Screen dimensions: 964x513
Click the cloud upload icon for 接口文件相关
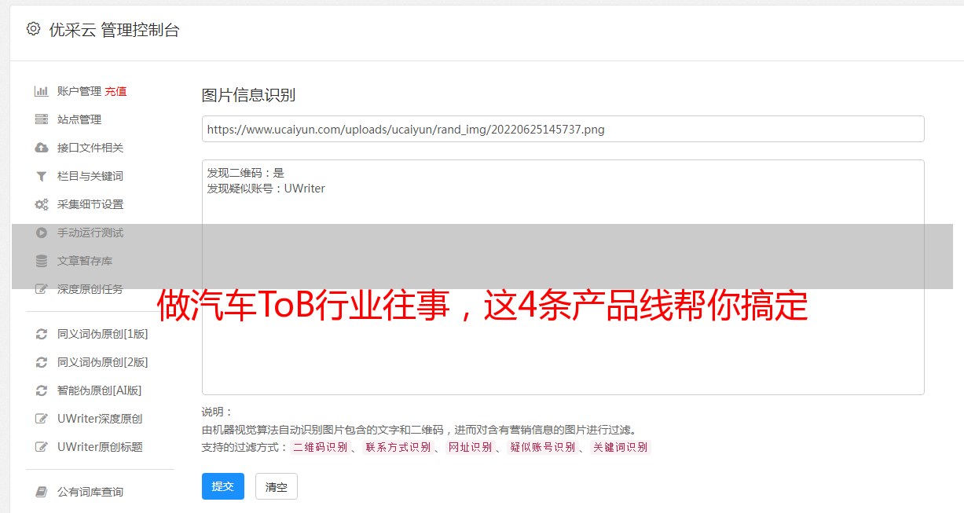42,148
